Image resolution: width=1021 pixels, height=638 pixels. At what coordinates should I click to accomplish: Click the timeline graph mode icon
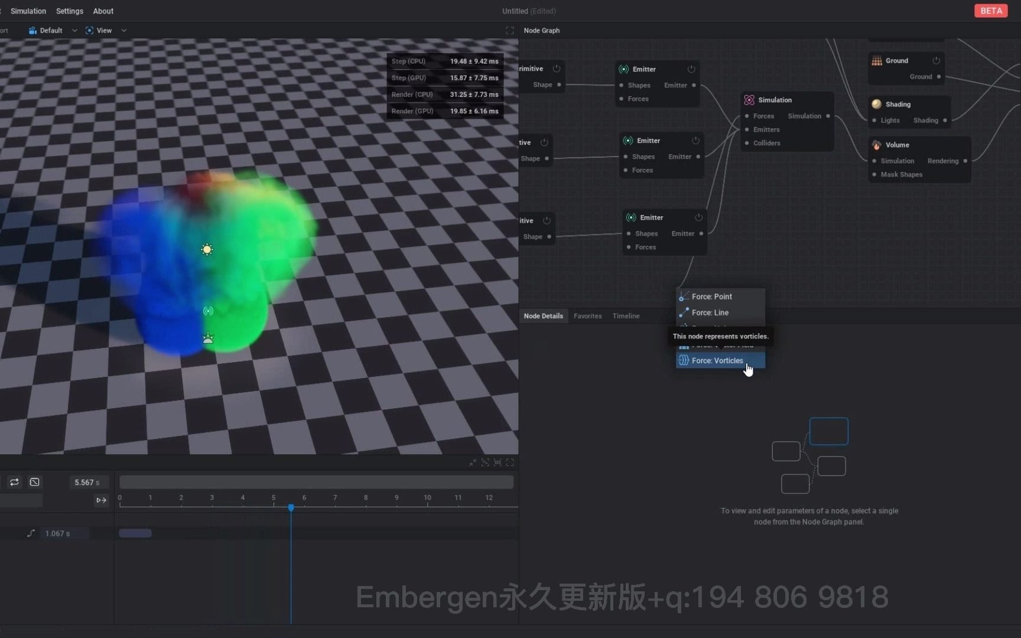(35, 482)
